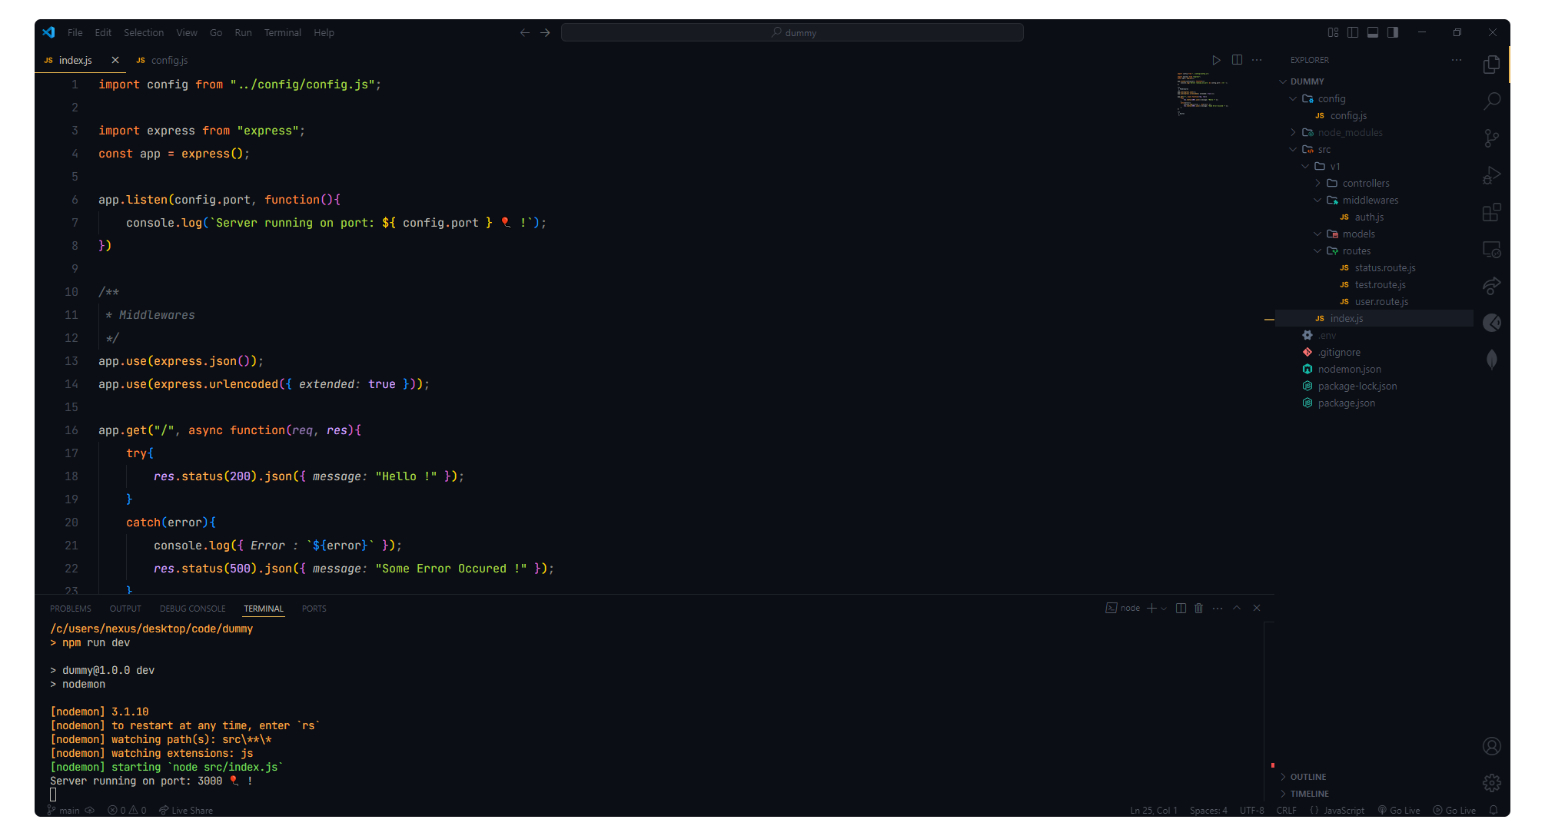This screenshot has height=836, width=1545.
Task: Add a new terminal with the plus icon
Action: pos(1151,609)
